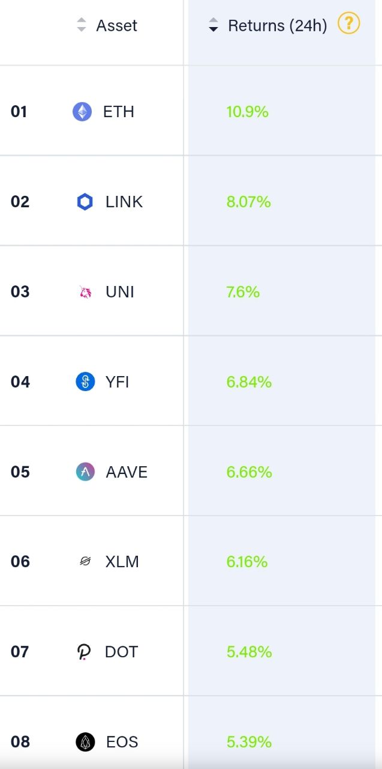Click the 5.48% DOT return value

pyautogui.click(x=249, y=652)
